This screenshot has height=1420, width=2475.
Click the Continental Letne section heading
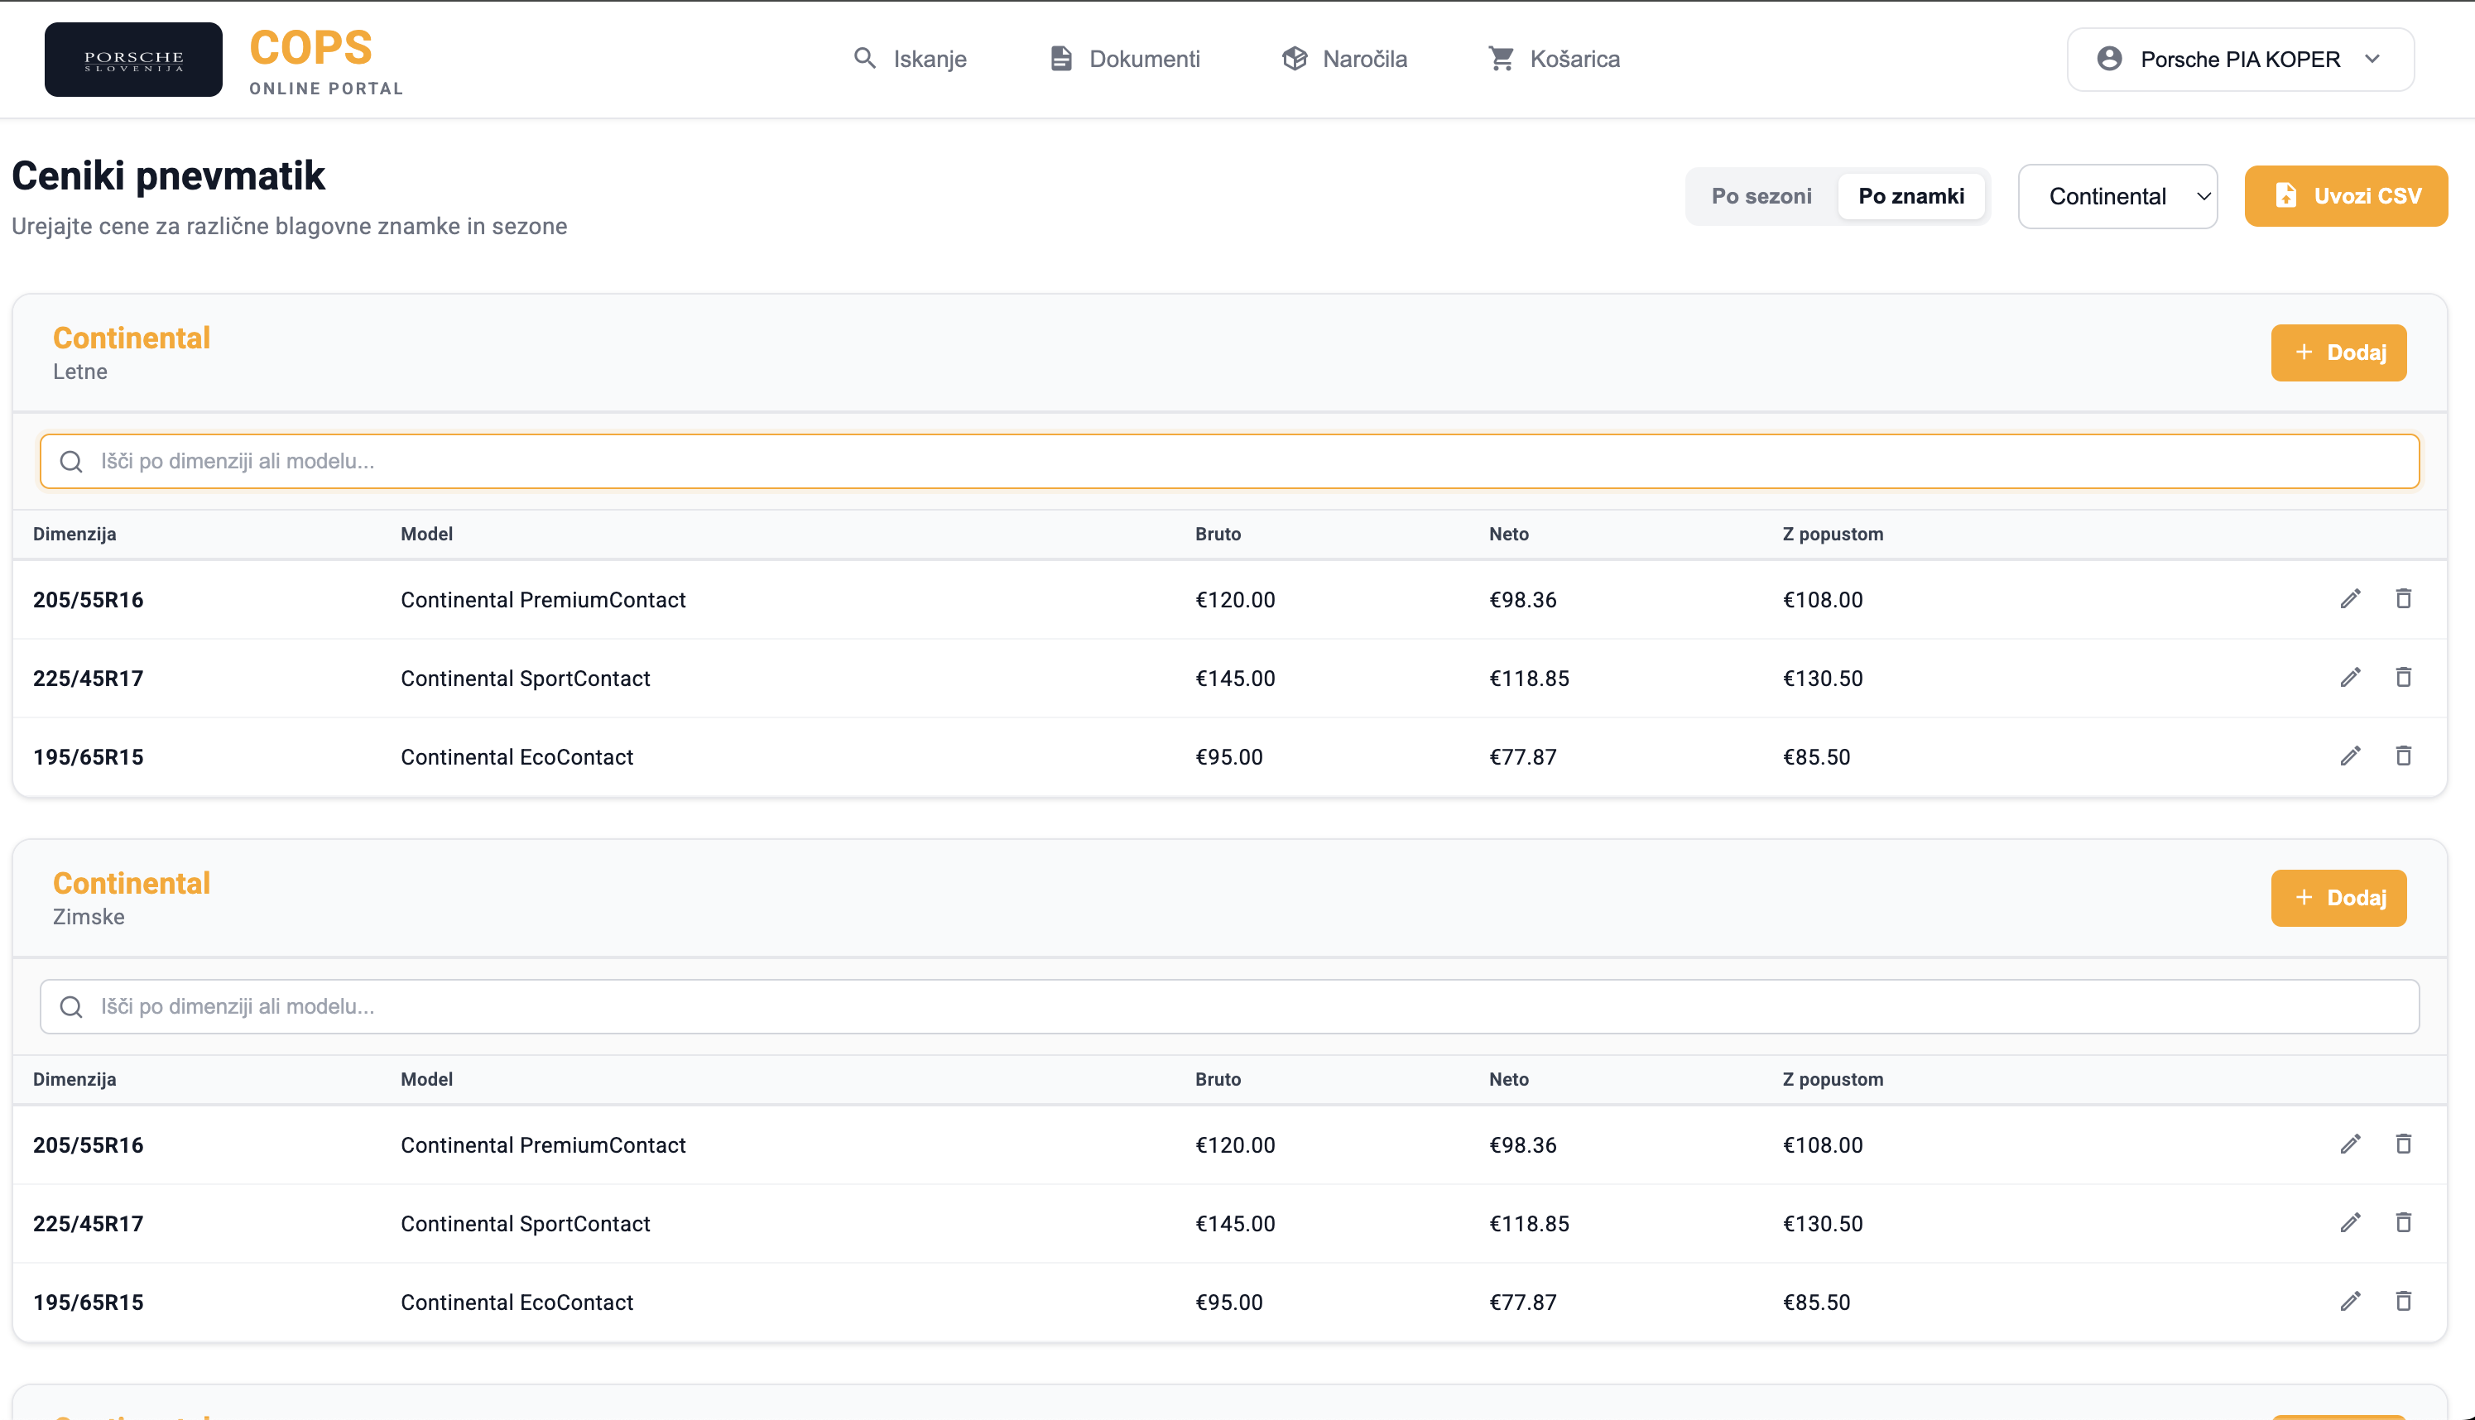(131, 338)
